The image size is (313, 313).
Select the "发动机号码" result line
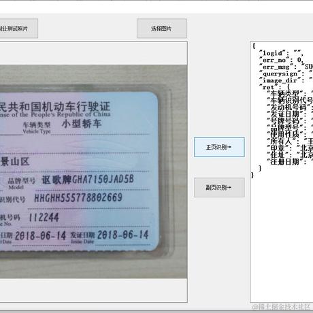(290, 107)
